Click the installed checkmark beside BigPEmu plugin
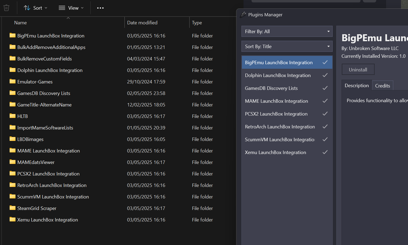Image resolution: width=408 pixels, height=245 pixels. tap(325, 62)
